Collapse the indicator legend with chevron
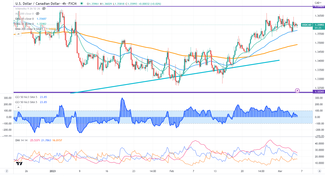Viewport: 325px width, 176px height. click(x=18, y=34)
